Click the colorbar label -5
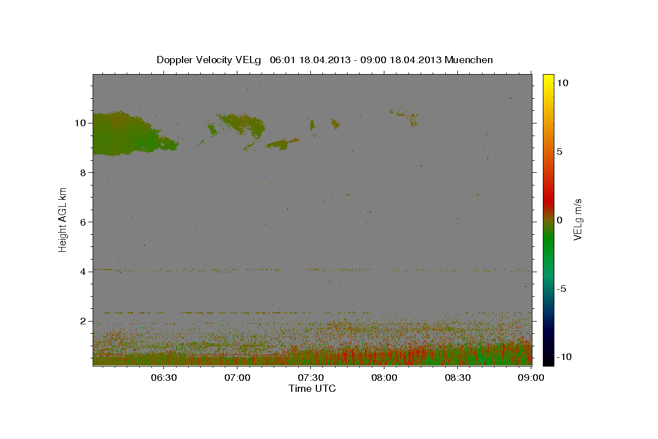This screenshot has height=439, width=658. pos(560,289)
